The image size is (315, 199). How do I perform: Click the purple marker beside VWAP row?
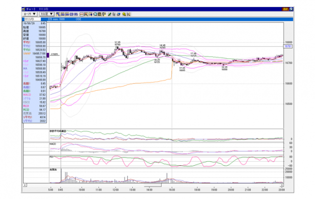(48, 55)
